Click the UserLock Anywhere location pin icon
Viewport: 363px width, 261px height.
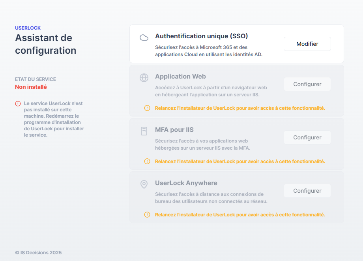click(x=144, y=184)
